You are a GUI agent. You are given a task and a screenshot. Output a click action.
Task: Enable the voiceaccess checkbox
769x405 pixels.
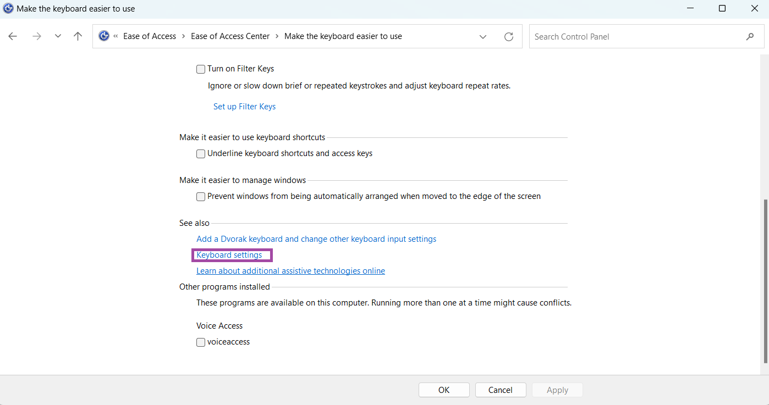pos(201,342)
